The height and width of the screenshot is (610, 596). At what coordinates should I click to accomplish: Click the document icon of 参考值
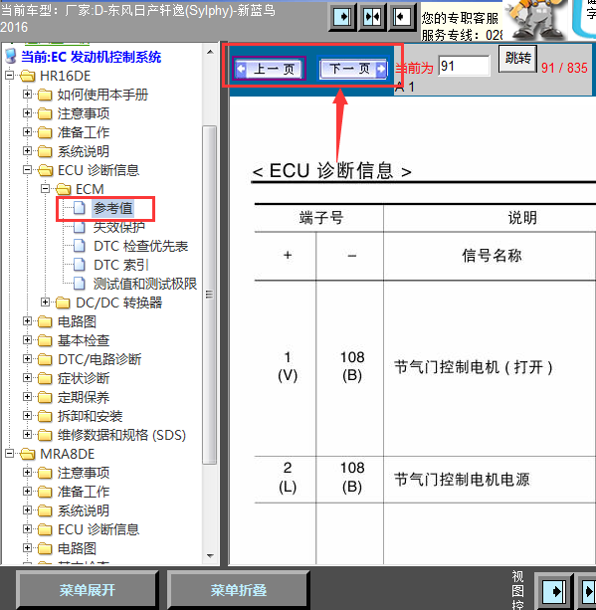pos(80,208)
